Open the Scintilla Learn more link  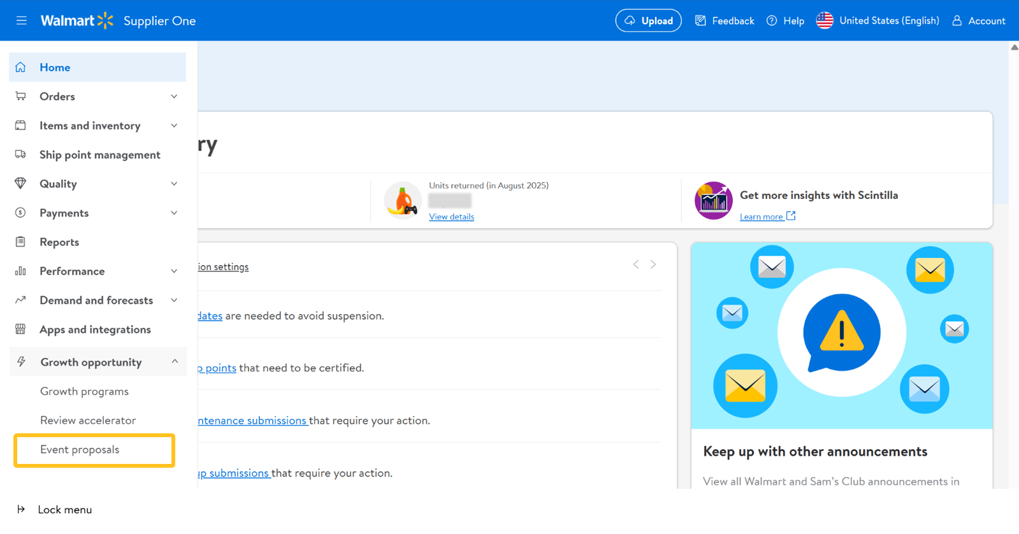(767, 217)
